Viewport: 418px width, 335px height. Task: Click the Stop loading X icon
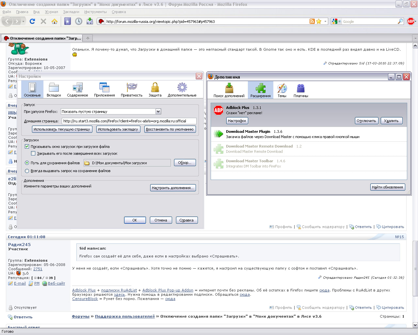(43, 21)
